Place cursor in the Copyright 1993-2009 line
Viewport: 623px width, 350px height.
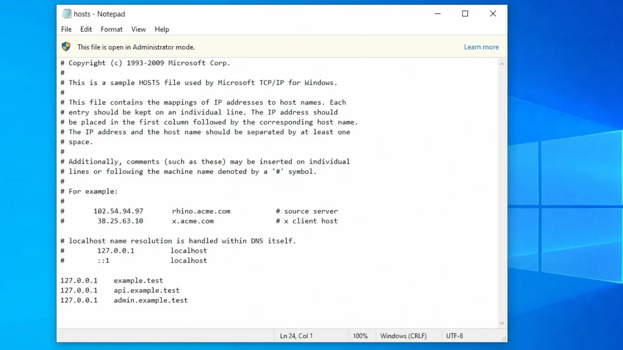(145, 63)
